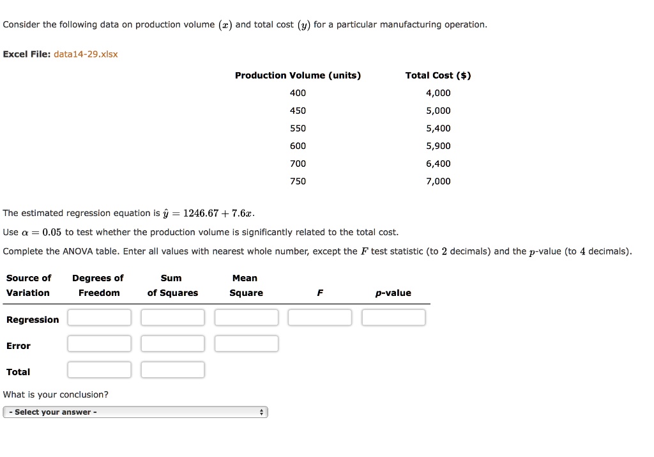Click the Total Sum of Squares field

(172, 369)
